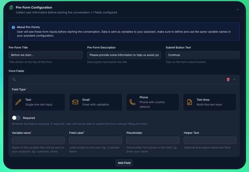Click the reorder arrows icon on the field row
This screenshot has height=172, width=249.
[14, 79]
